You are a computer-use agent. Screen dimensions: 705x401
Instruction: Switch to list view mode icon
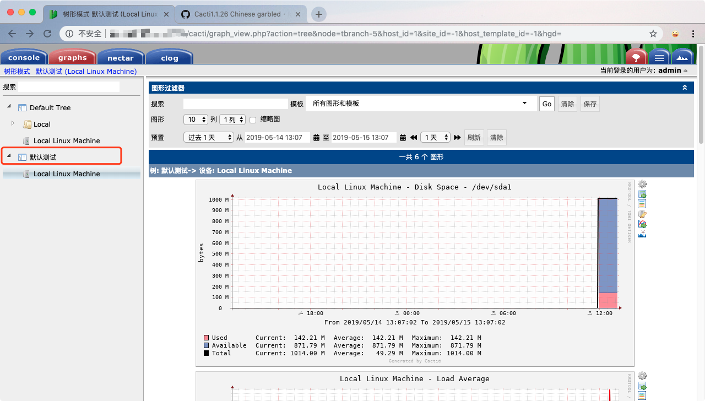point(659,57)
